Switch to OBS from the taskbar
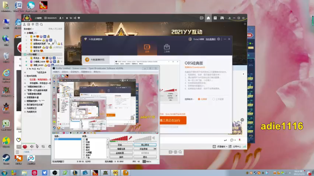Image resolution: width=314 pixels, height=176 pixels. (x=55, y=173)
